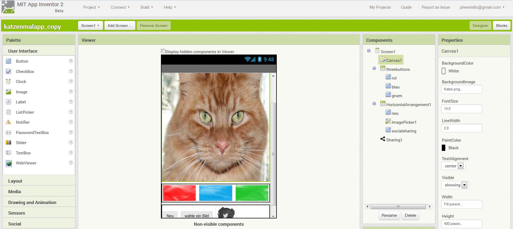This screenshot has width=513, height=229.
Task: Collapse the threebuttons tree node
Action: [374, 68]
